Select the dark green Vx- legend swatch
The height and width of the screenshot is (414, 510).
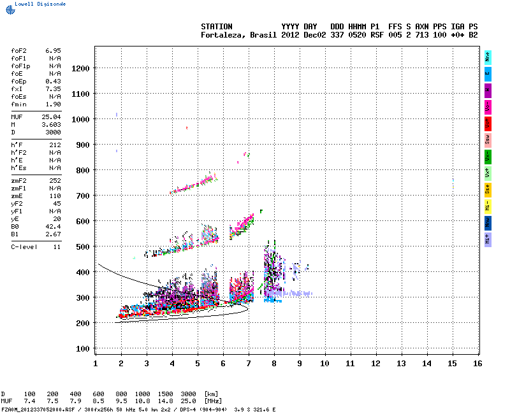pyautogui.click(x=488, y=157)
